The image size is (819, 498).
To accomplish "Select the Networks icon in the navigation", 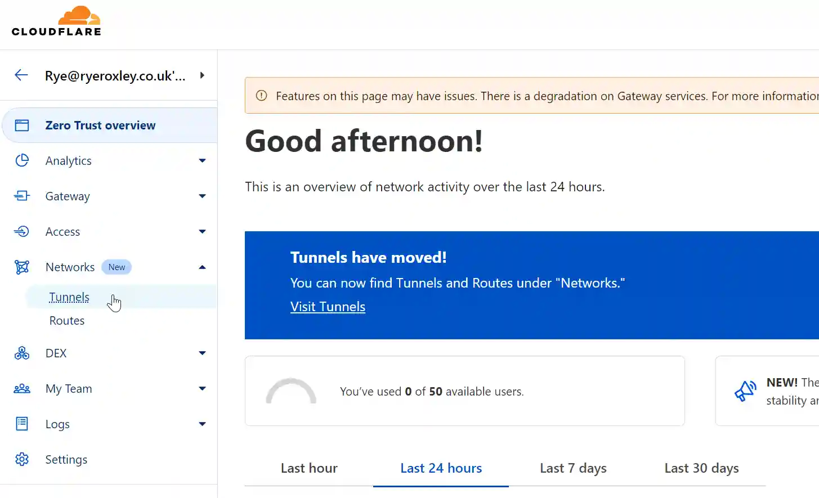I will [21, 267].
